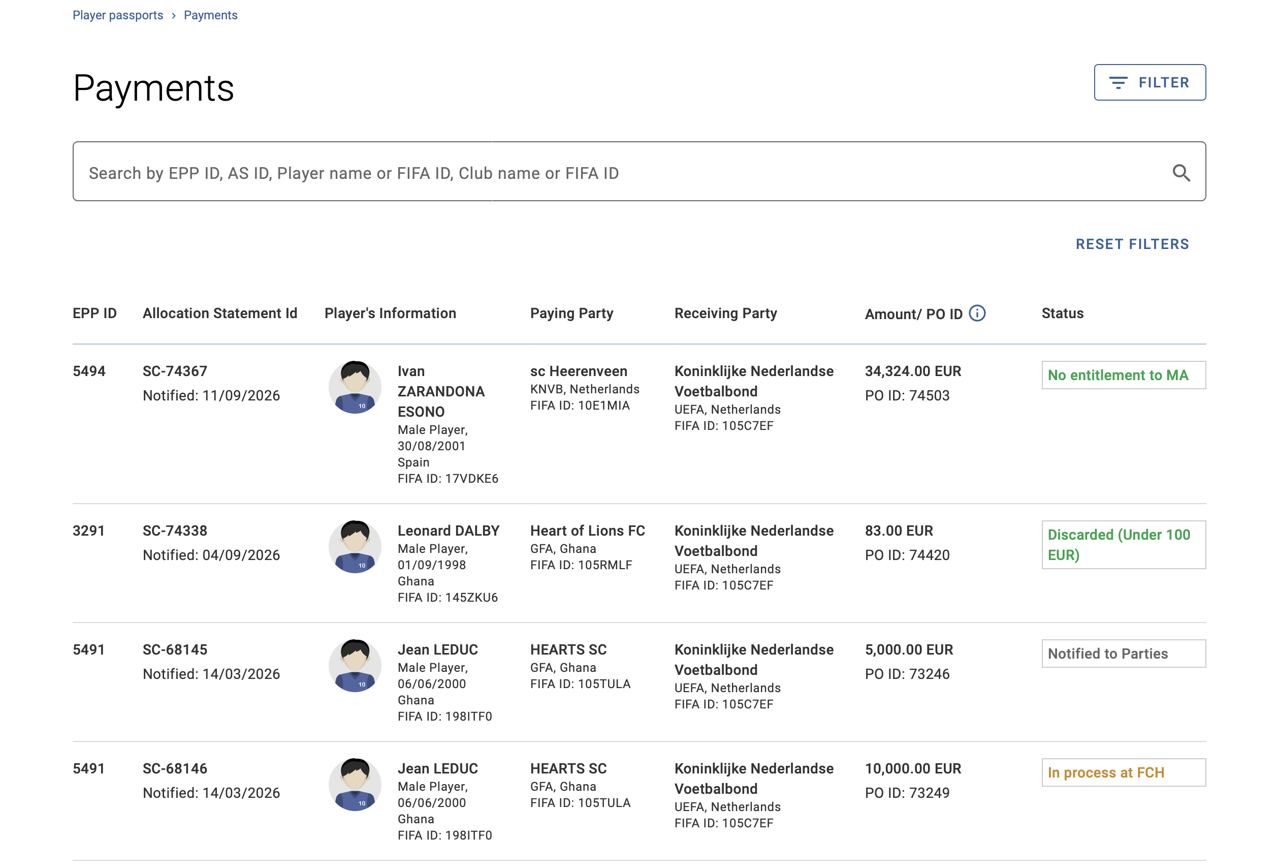Click the Amount/ PO ID header text
Image resolution: width=1277 pixels, height=868 pixels.
[913, 315]
